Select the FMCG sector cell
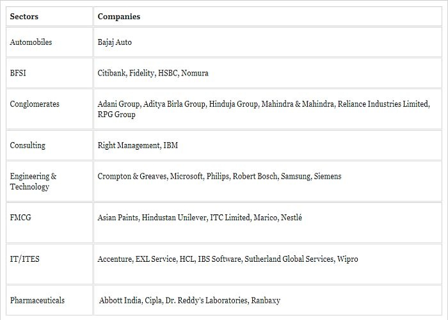448x320 pixels. [49, 223]
